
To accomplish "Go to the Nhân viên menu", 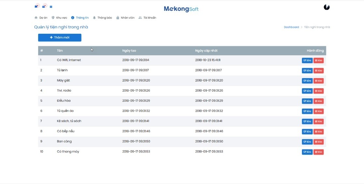I will point(125,18).
